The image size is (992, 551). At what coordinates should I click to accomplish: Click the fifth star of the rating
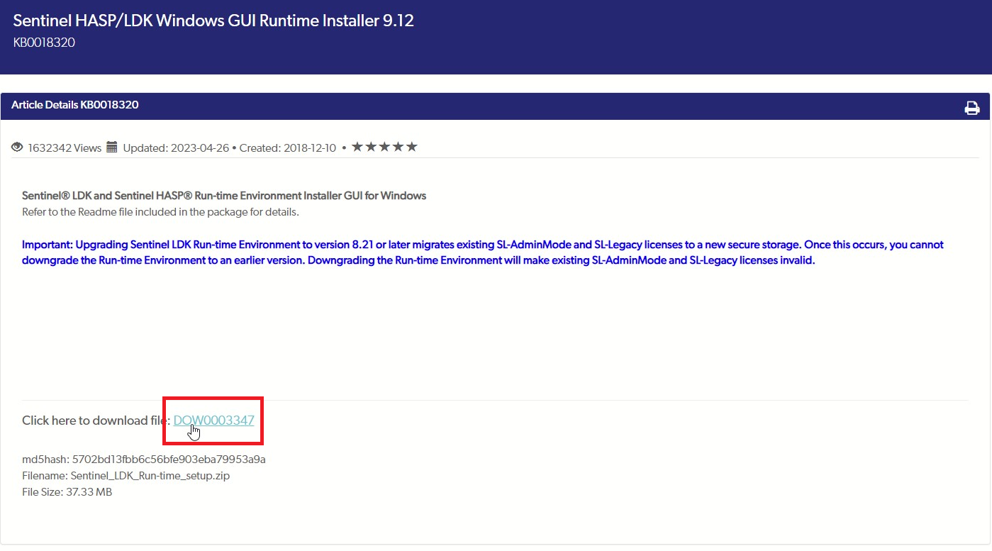pyautogui.click(x=411, y=147)
